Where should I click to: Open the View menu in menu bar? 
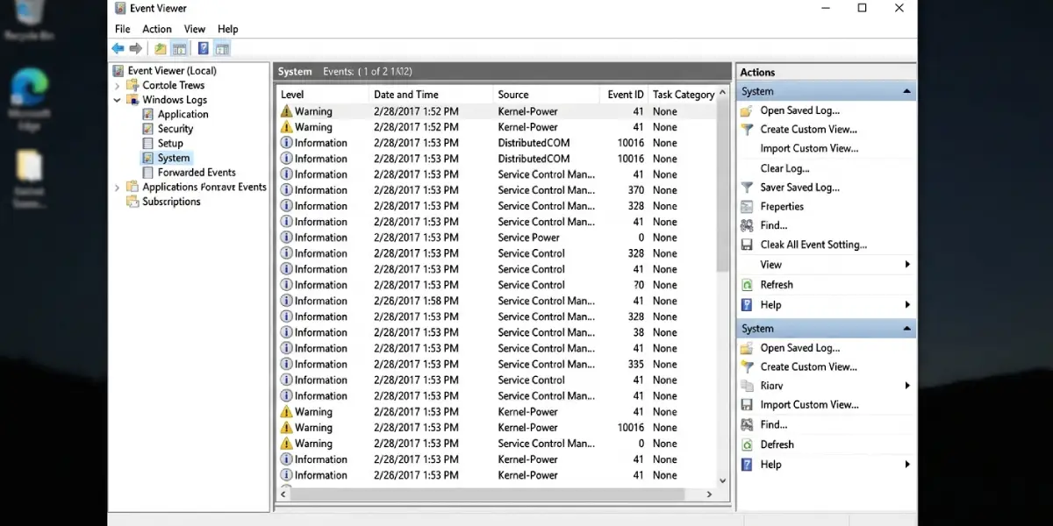(195, 29)
